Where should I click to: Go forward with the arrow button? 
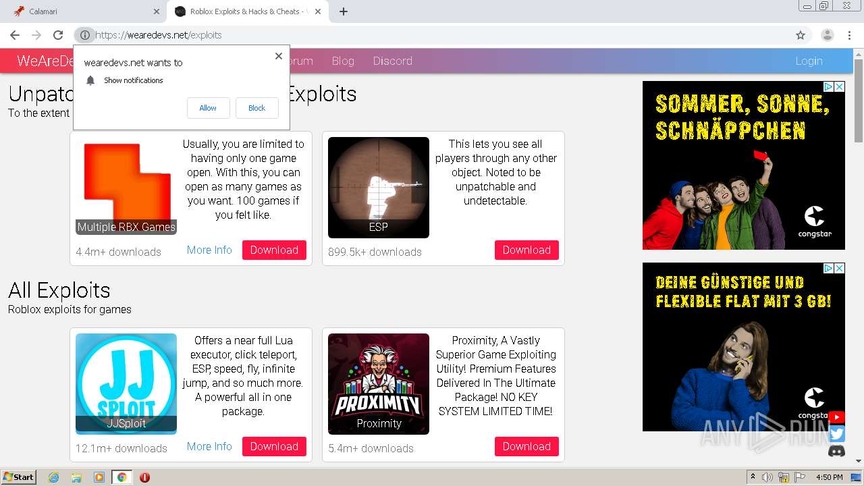pyautogui.click(x=36, y=35)
